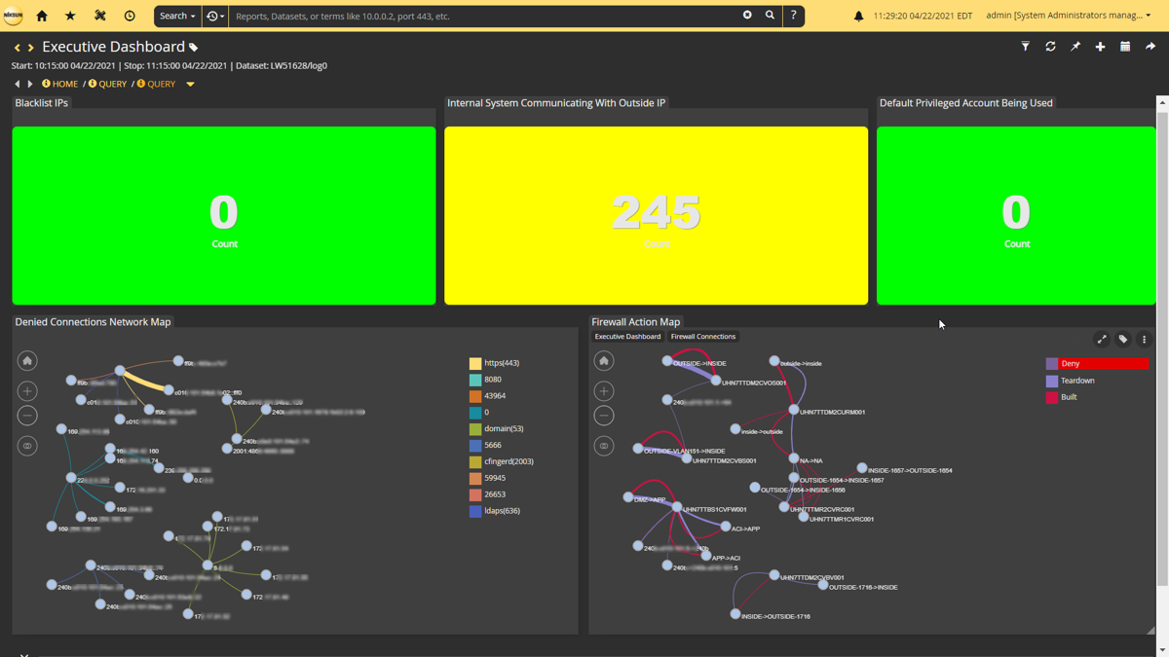
Task: Pin the Executive Dashboard
Action: 1075,47
